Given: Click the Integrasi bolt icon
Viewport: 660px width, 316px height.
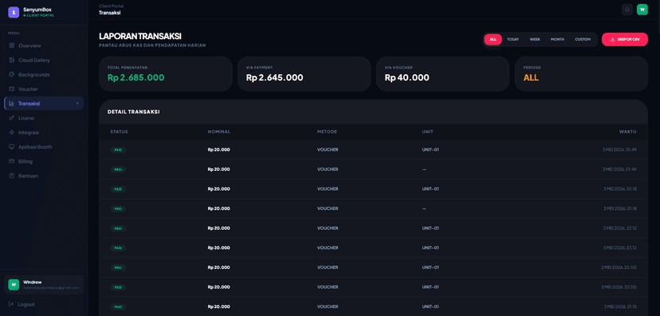Looking at the screenshot, I should [x=12, y=132].
